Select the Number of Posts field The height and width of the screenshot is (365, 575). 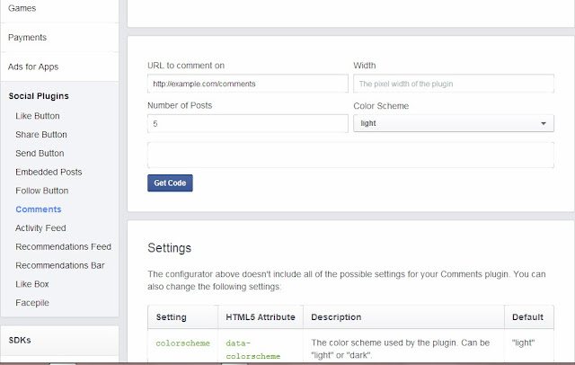pos(247,124)
